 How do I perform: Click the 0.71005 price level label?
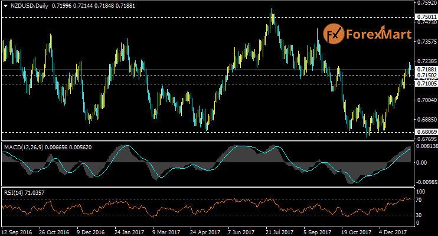click(x=426, y=84)
